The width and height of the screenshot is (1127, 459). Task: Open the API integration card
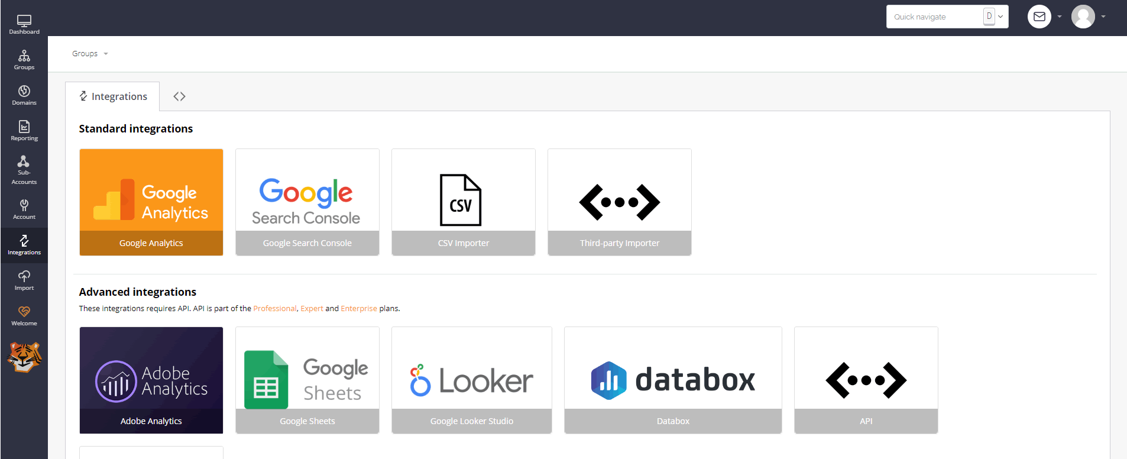(x=866, y=380)
